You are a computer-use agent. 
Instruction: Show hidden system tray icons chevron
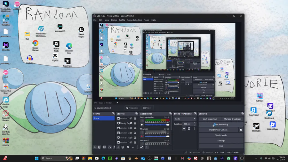point(256,158)
